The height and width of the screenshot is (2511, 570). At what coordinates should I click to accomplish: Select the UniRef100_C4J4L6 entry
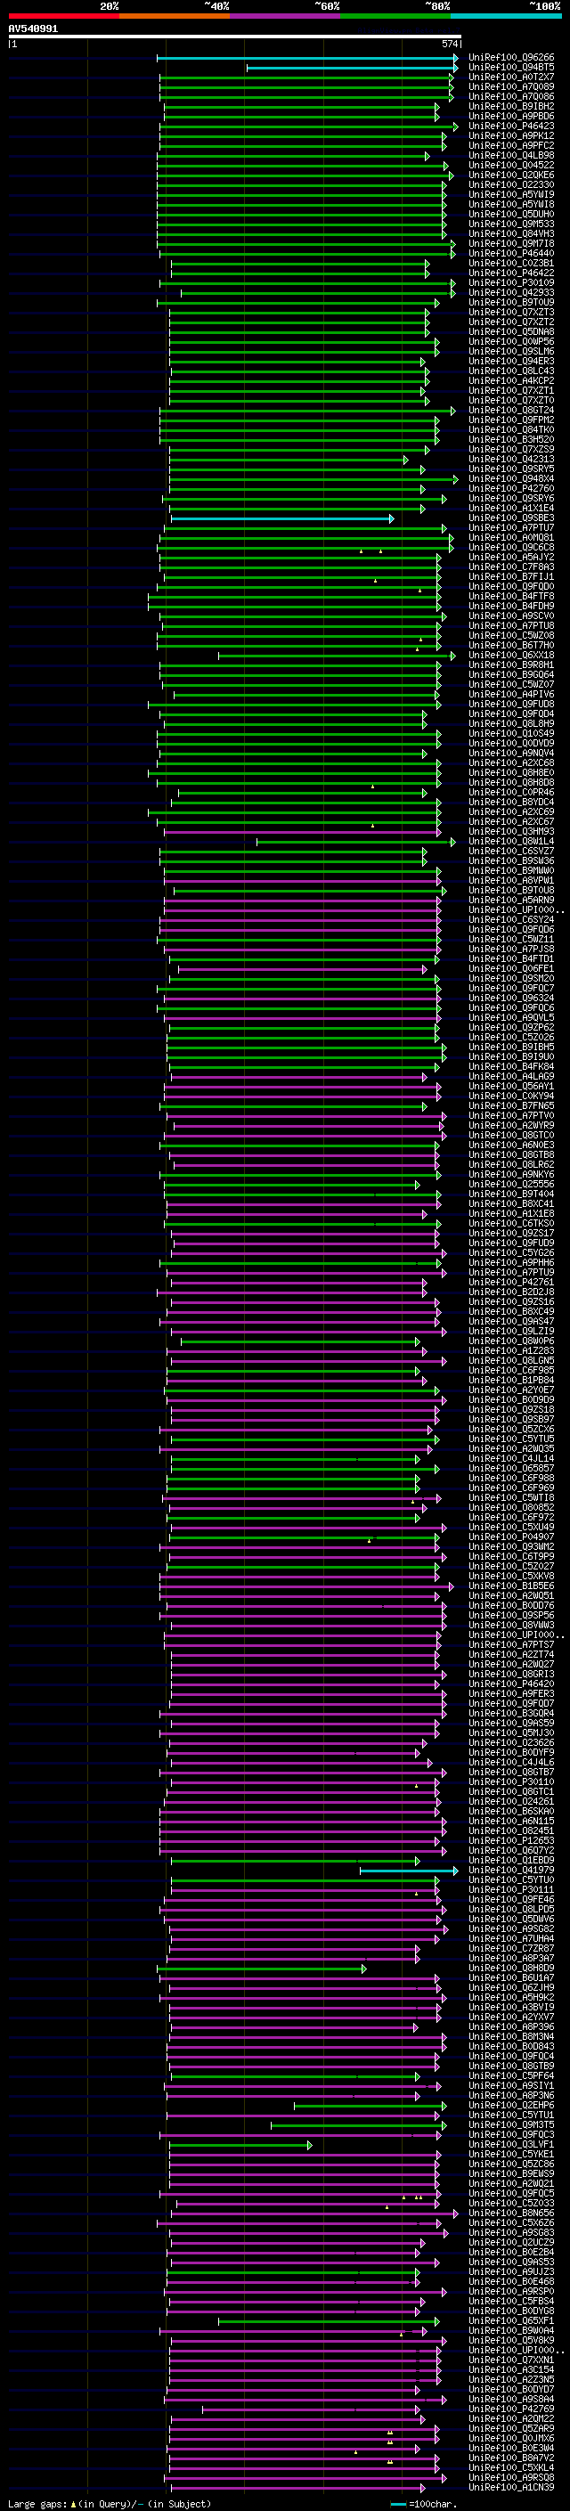pyautogui.click(x=511, y=1764)
